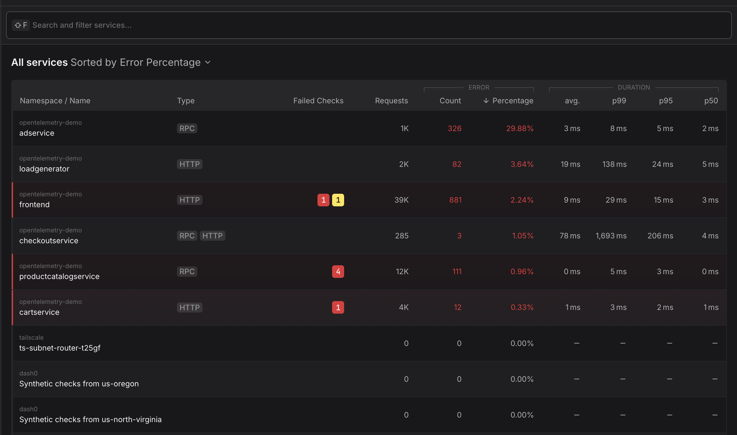Open the loadgenerator service details
Viewport: 737px width, 435px height.
click(44, 169)
